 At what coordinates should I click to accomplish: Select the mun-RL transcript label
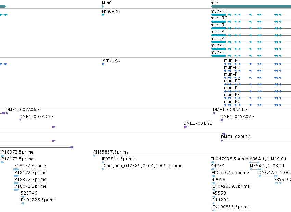point(219,39)
